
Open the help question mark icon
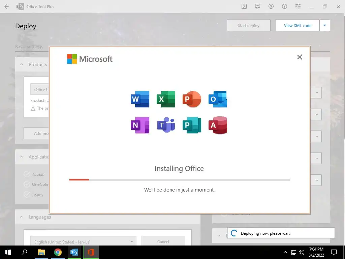point(271,6)
